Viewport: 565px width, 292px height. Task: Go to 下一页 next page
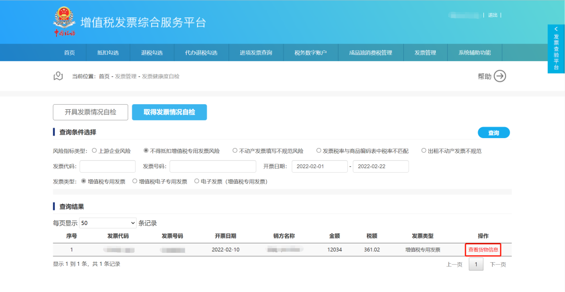coord(498,265)
